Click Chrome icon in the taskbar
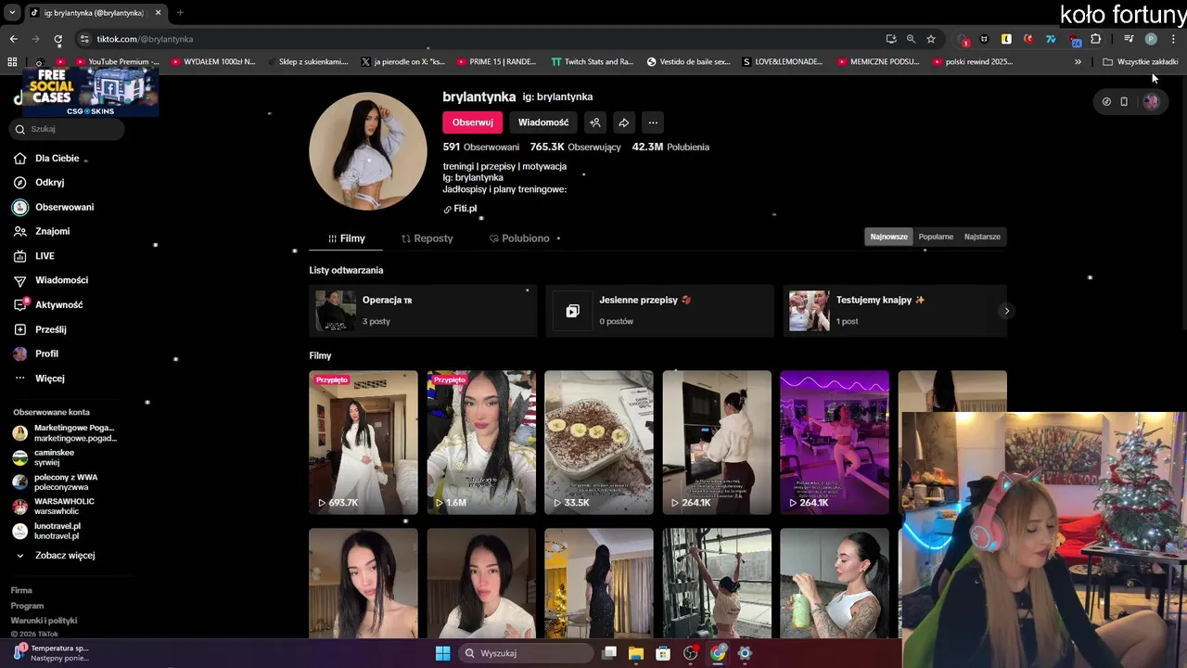Viewport: 1187px width, 668px height. (718, 653)
